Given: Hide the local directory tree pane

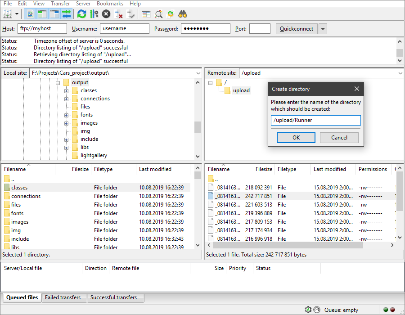Looking at the screenshot, I should tap(42, 14).
